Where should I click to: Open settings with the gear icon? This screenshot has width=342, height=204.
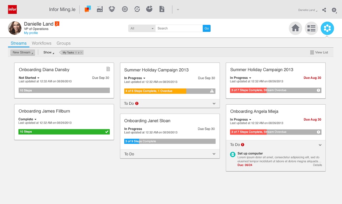(x=334, y=10)
